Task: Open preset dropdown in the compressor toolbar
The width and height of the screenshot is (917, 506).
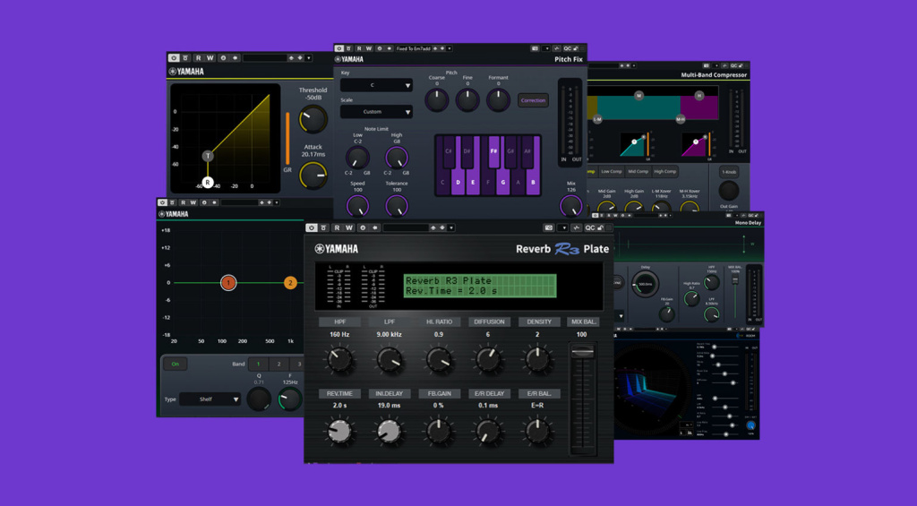Action: (x=309, y=58)
